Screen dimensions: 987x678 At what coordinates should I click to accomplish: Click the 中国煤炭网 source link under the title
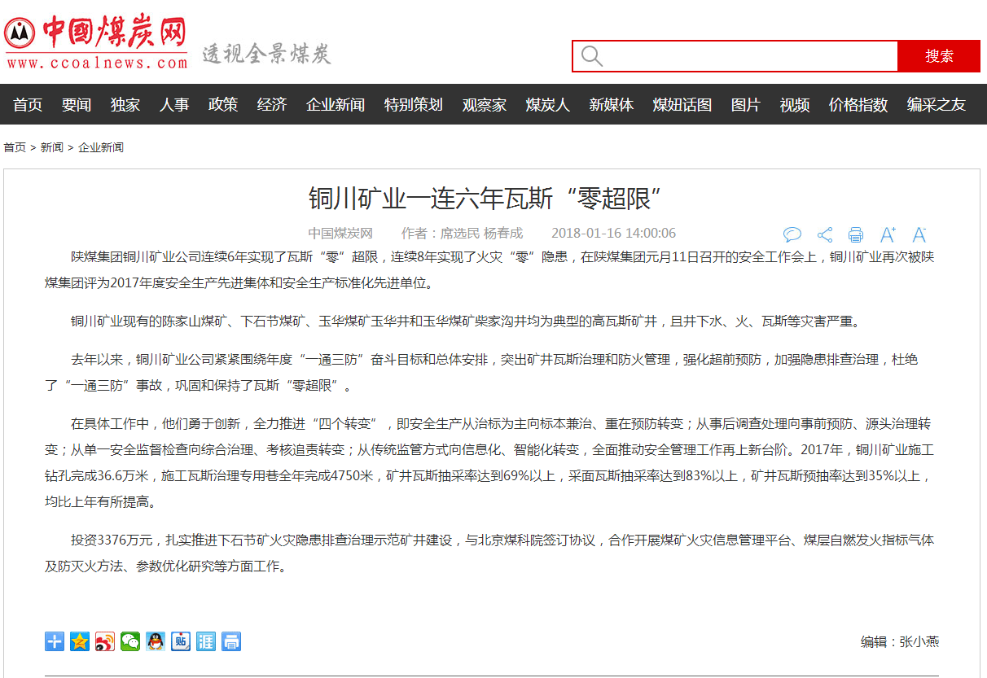[x=340, y=234]
